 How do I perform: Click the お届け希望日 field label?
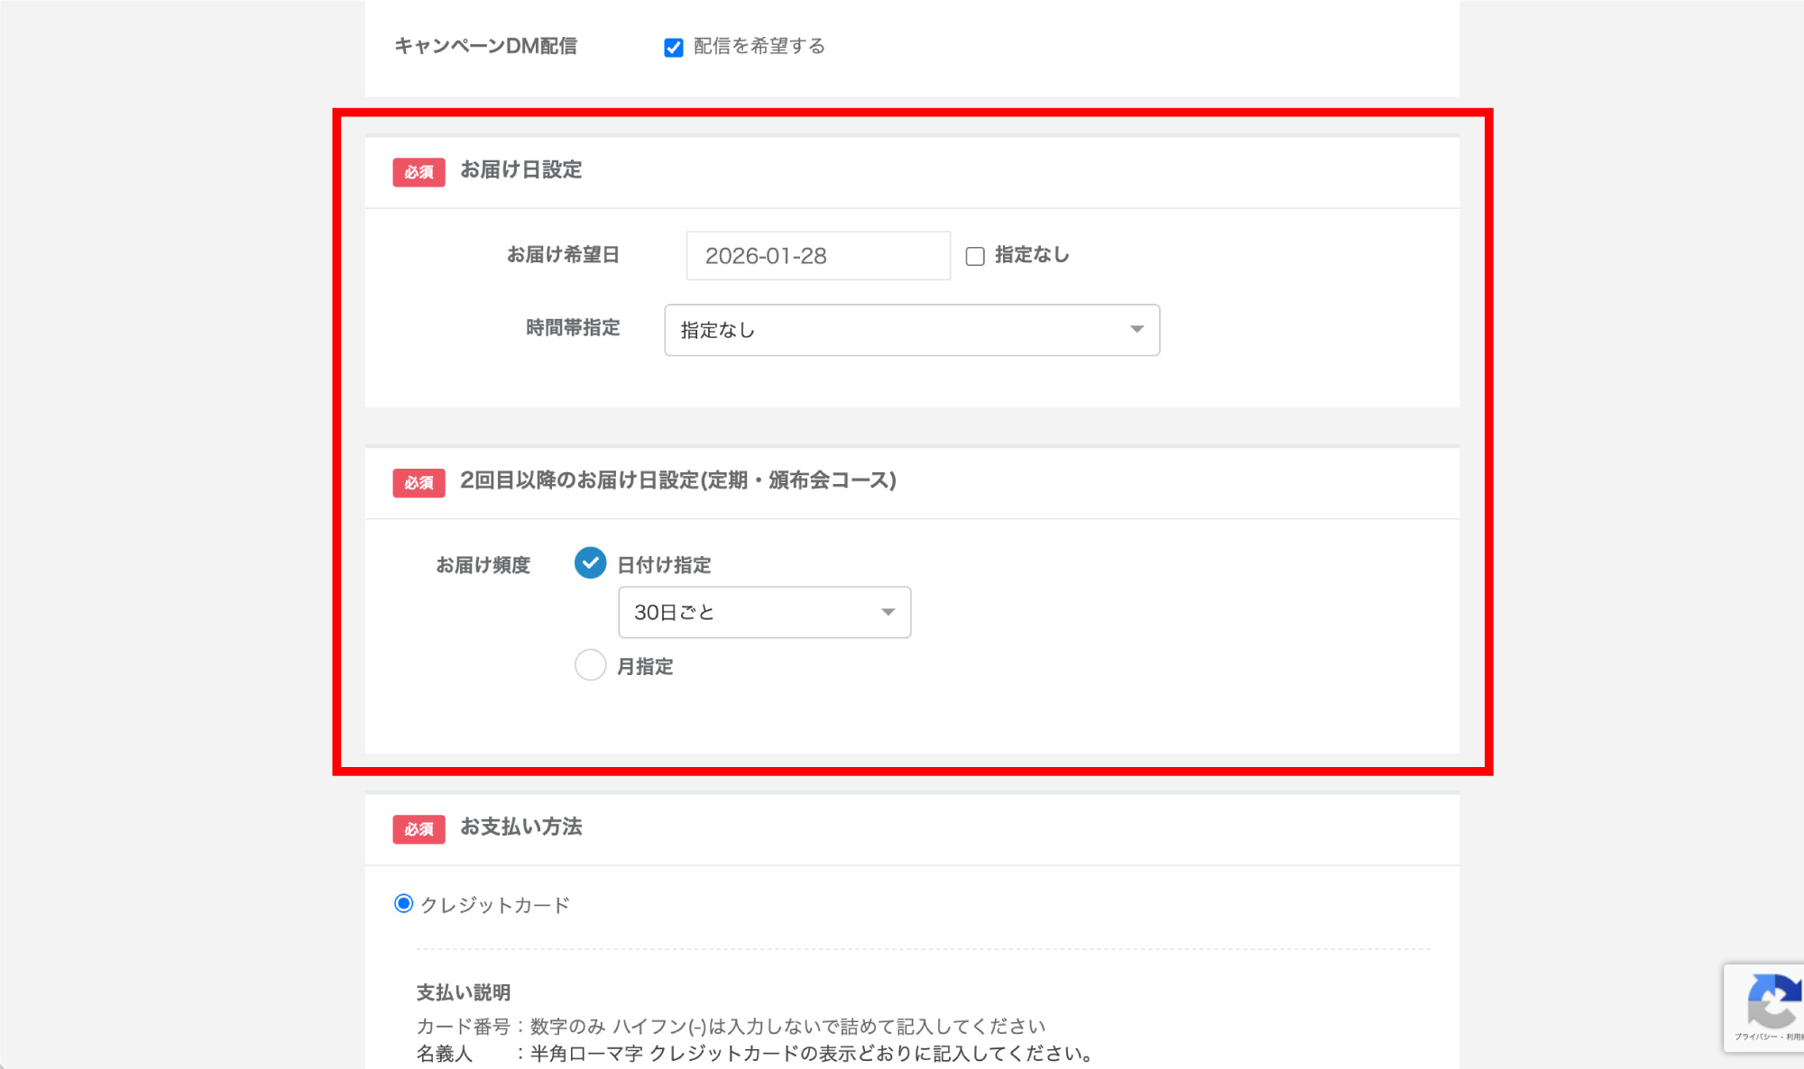pos(564,255)
